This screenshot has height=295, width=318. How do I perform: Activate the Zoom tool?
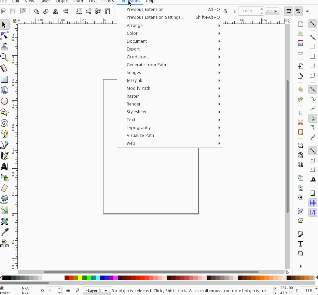(4, 57)
